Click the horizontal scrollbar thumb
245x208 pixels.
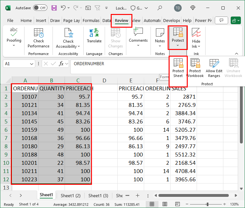193,196
